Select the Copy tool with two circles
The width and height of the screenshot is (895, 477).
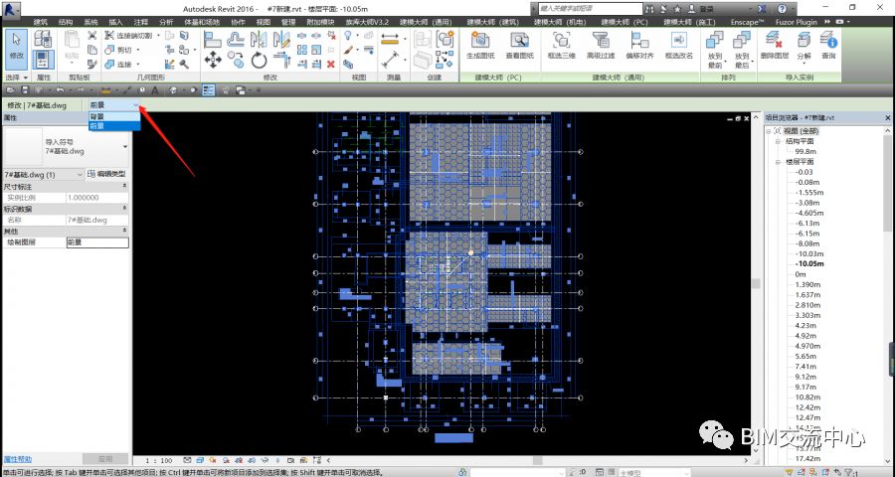click(x=235, y=60)
